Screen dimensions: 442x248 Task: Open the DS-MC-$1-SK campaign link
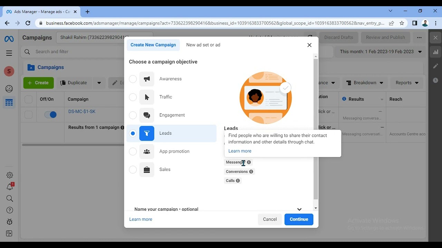82,112
